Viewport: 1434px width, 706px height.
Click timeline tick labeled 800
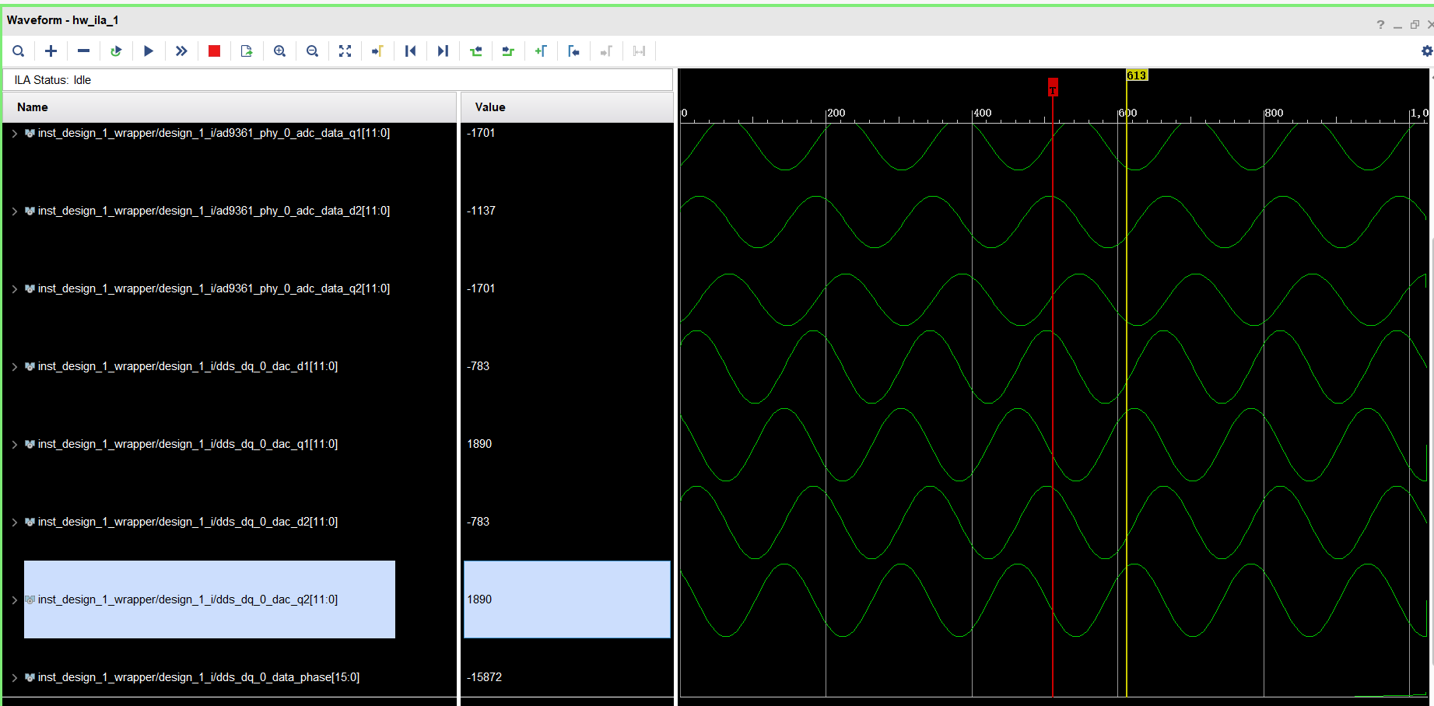coord(1274,113)
